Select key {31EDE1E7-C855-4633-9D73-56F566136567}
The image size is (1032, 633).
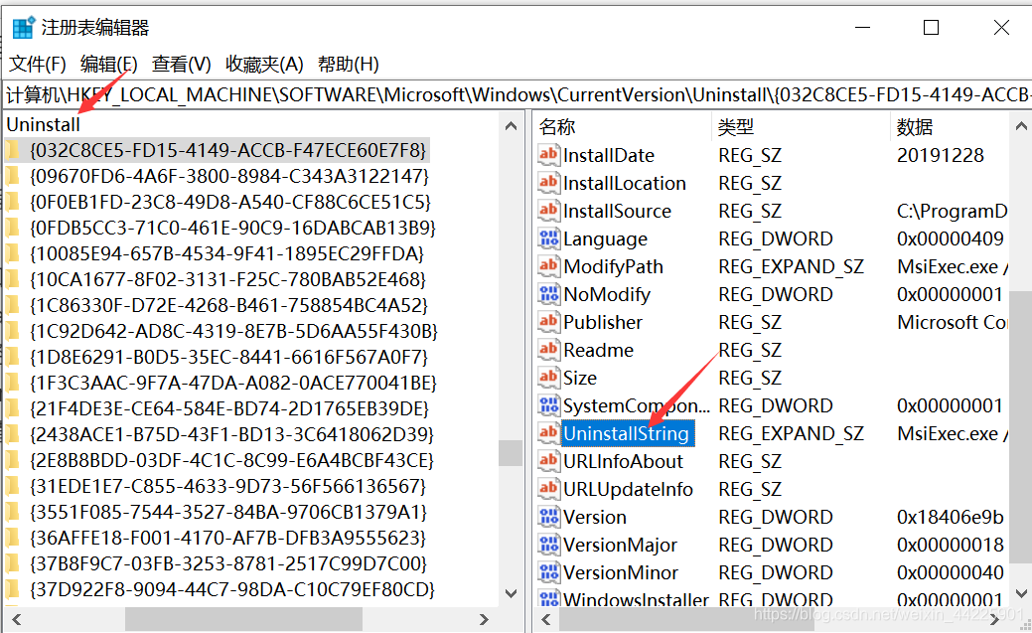227,486
